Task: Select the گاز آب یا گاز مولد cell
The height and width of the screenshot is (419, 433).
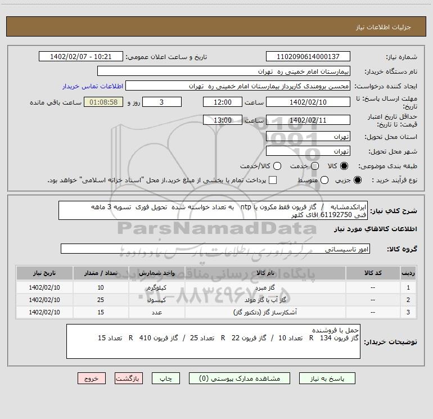Action: pyautogui.click(x=265, y=300)
